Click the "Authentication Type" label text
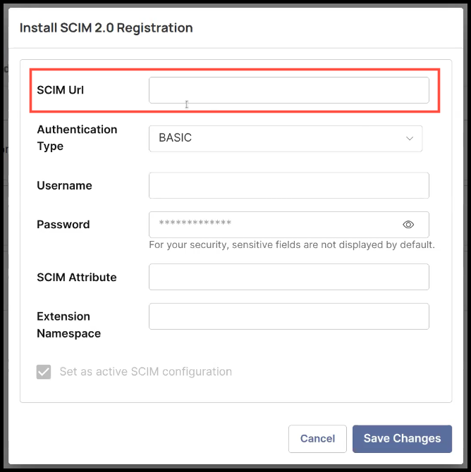 [77, 137]
